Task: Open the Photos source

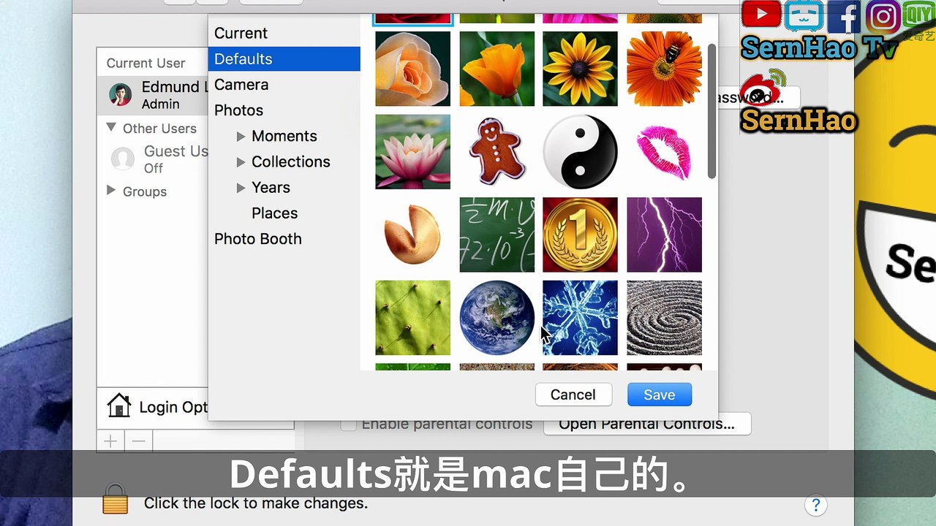Action: click(x=238, y=110)
